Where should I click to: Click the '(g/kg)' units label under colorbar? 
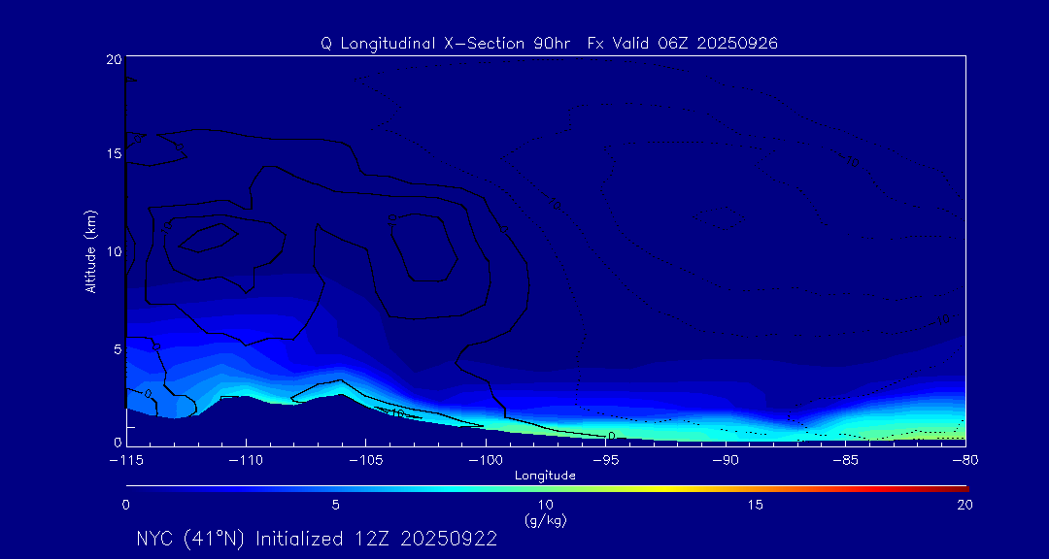(545, 520)
